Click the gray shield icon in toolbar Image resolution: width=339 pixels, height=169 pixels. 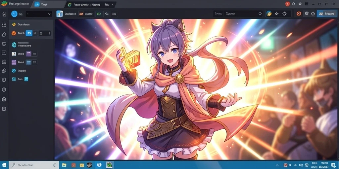(x=307, y=14)
